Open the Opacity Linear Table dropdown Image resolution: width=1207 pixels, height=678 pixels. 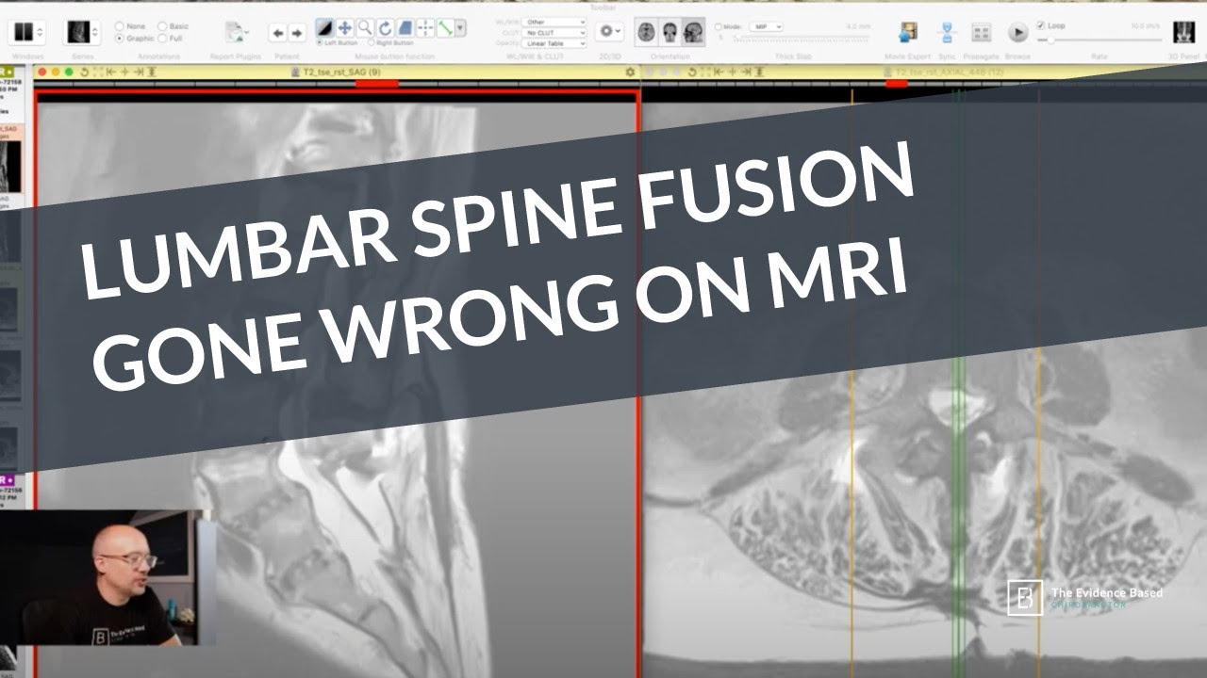(x=555, y=44)
